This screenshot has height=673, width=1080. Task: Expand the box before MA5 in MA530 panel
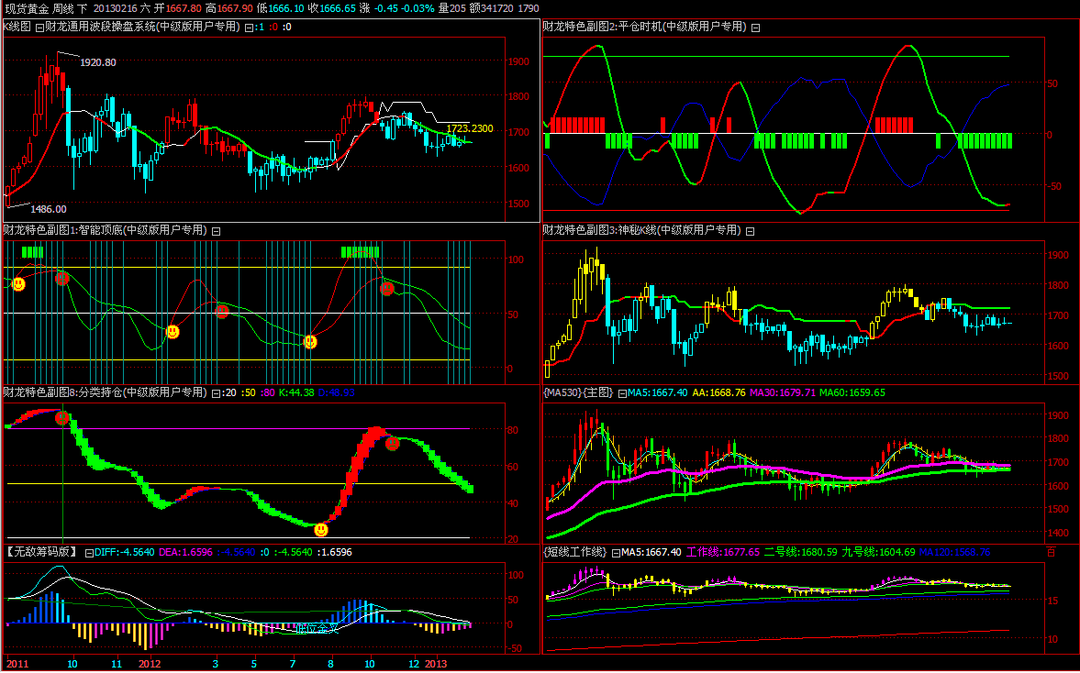click(x=621, y=393)
